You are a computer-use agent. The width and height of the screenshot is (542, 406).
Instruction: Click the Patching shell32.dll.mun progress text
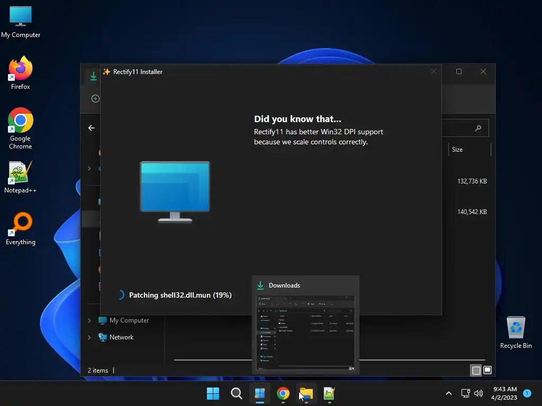(x=180, y=295)
